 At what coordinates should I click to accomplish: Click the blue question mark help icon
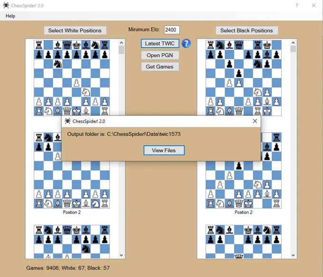[186, 44]
